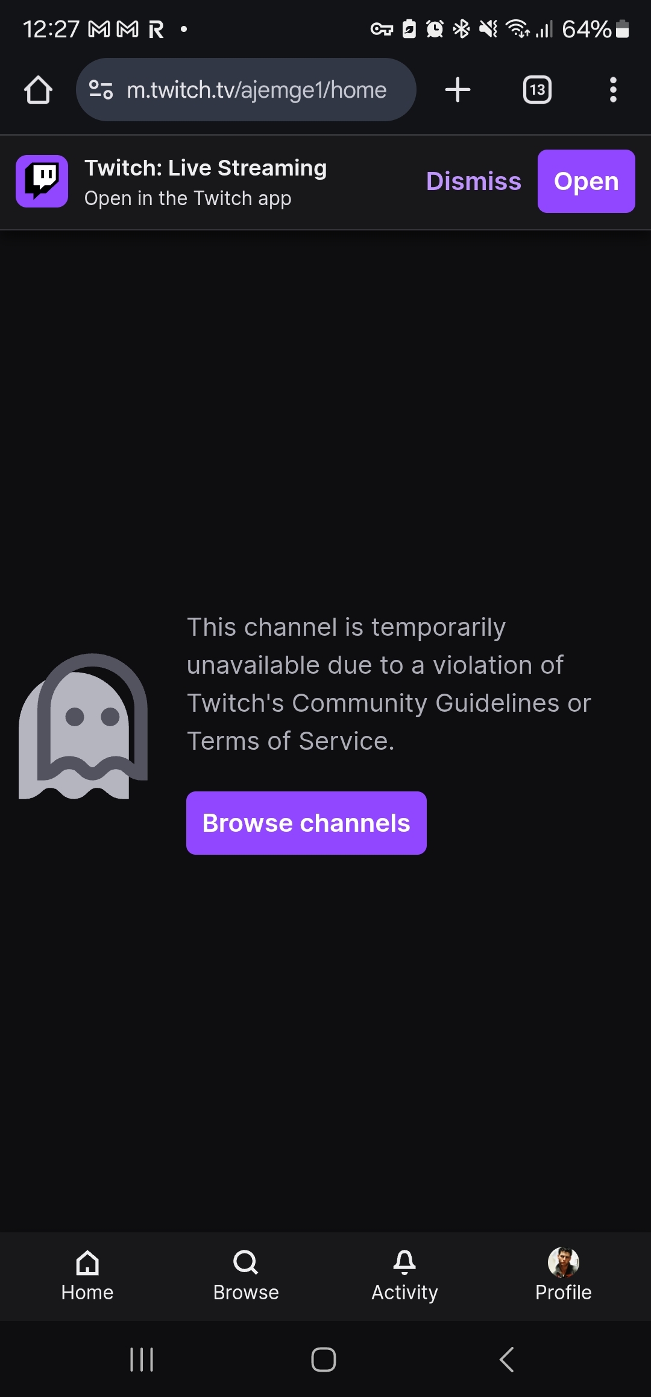The height and width of the screenshot is (1397, 651).
Task: Click the Browse channels button
Action: [x=306, y=823]
